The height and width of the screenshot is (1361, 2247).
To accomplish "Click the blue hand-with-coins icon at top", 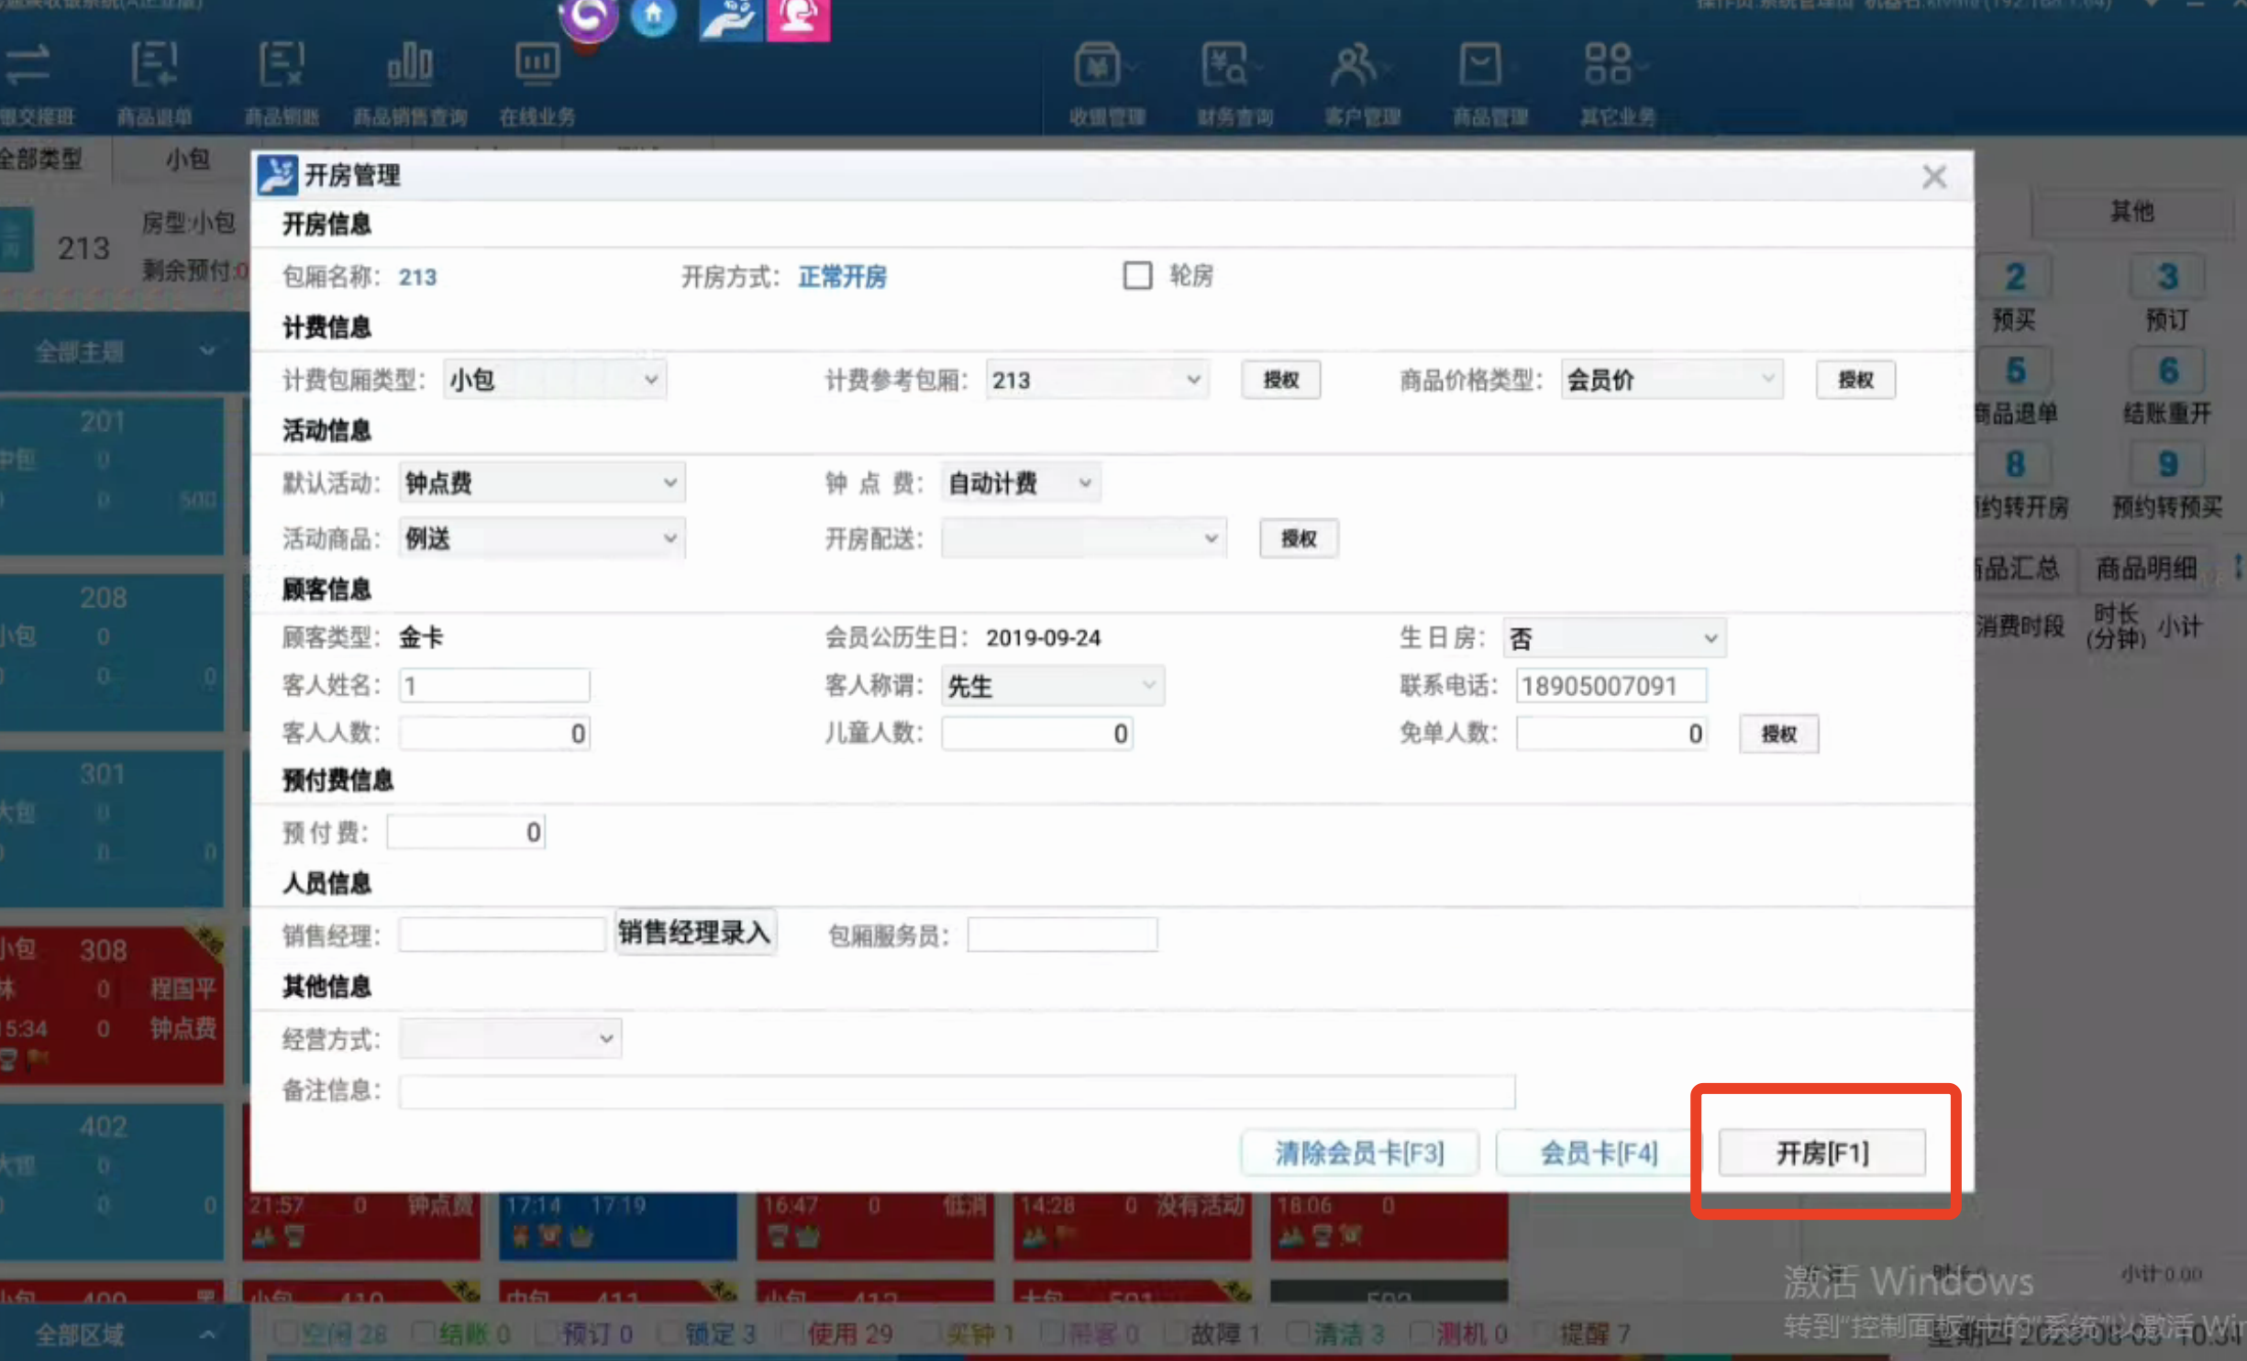I will point(730,18).
